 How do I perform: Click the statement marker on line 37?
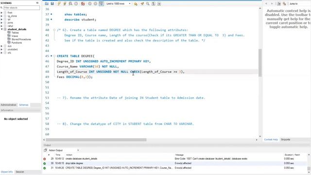pyautogui.click(x=52, y=14)
